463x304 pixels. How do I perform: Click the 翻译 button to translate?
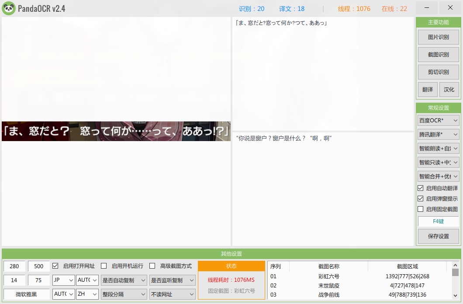[x=427, y=90]
